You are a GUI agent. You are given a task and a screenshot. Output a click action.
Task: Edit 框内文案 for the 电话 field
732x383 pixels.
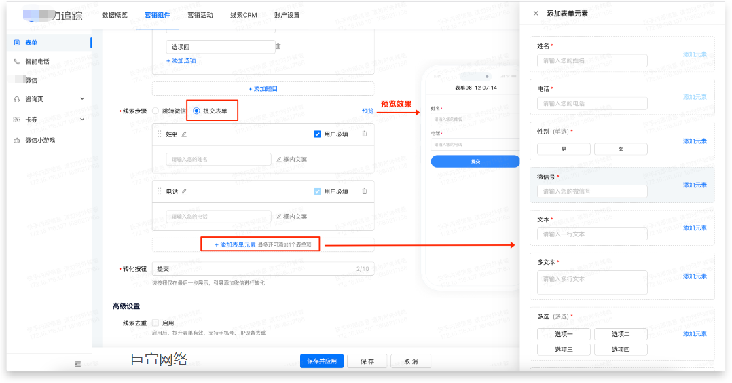click(292, 217)
